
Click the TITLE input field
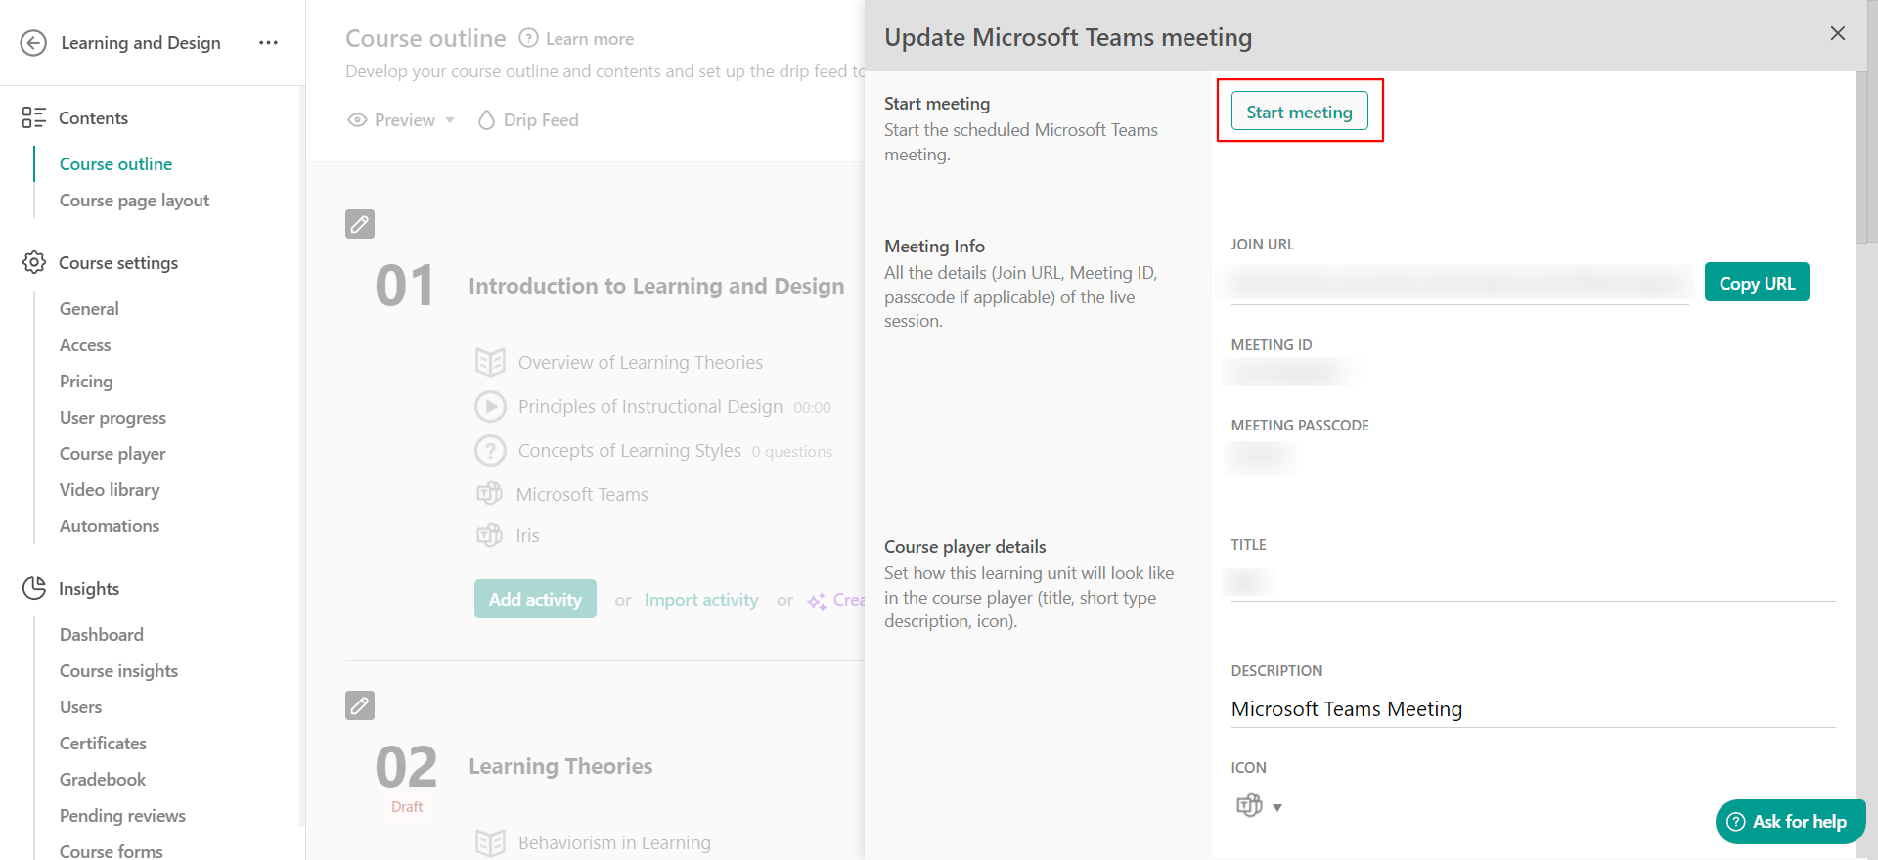pyautogui.click(x=1533, y=583)
